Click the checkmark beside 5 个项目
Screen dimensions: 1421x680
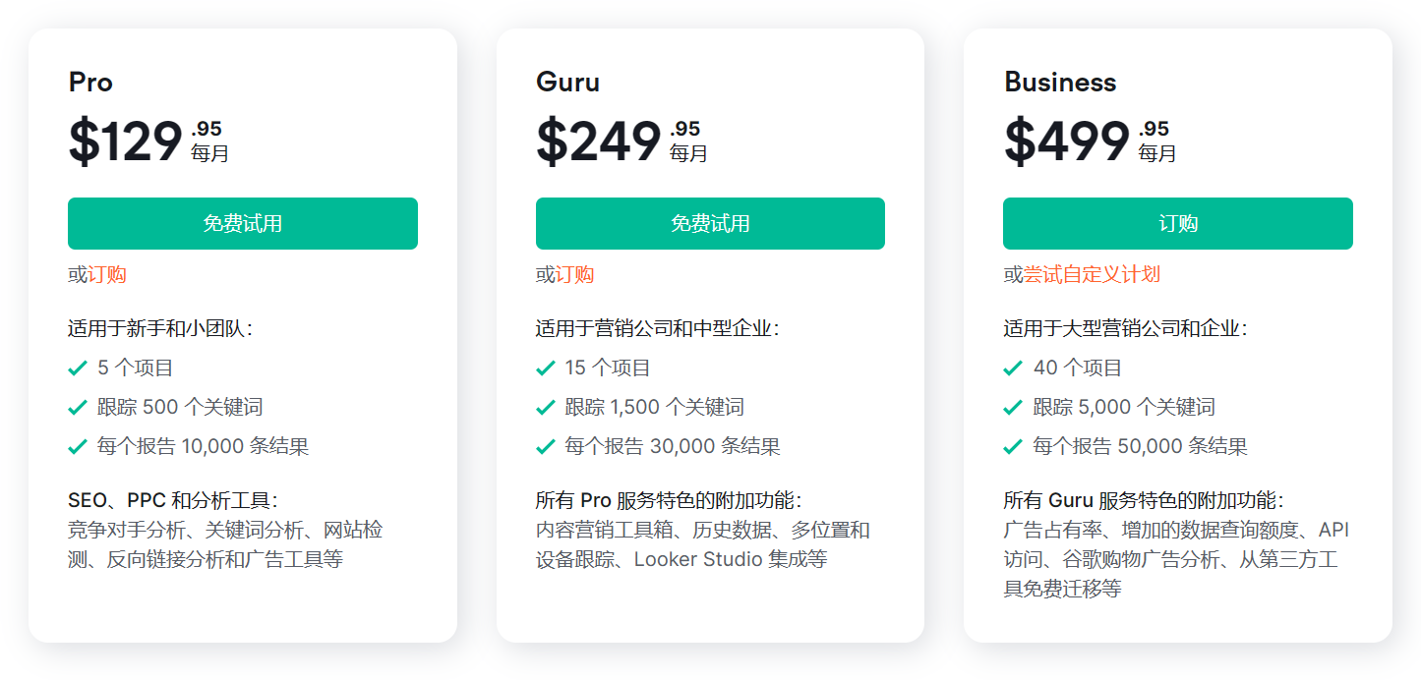tap(78, 368)
